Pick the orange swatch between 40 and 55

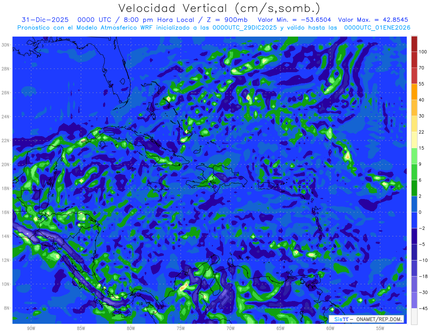point(414,92)
